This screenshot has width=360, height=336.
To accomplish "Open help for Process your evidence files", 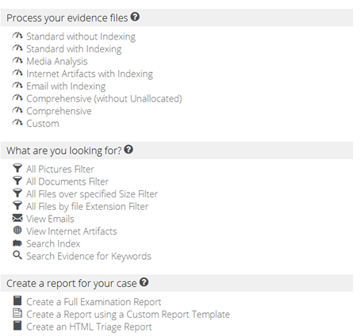I will (x=135, y=17).
